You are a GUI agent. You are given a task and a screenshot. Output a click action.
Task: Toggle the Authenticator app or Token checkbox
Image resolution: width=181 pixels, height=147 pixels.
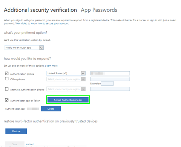(7, 100)
